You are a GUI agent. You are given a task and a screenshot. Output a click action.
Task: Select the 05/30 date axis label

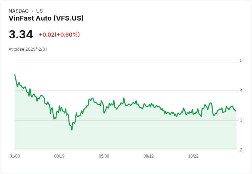point(104,156)
